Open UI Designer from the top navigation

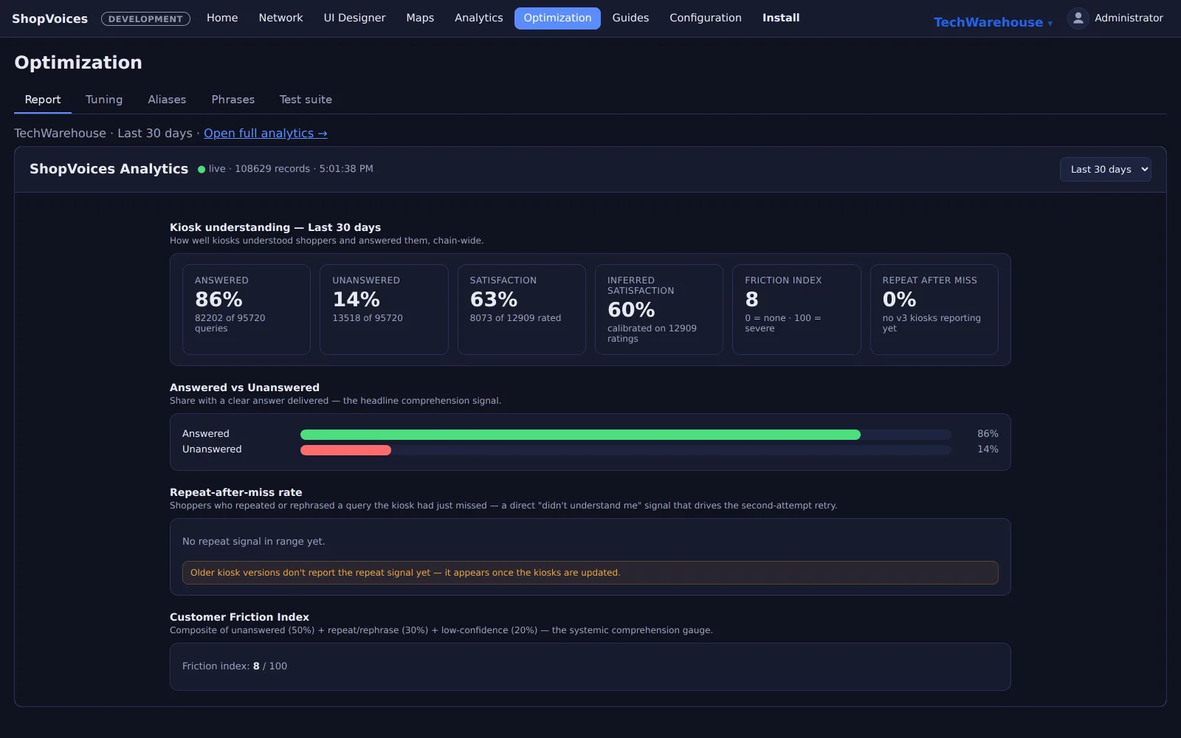[x=354, y=18]
